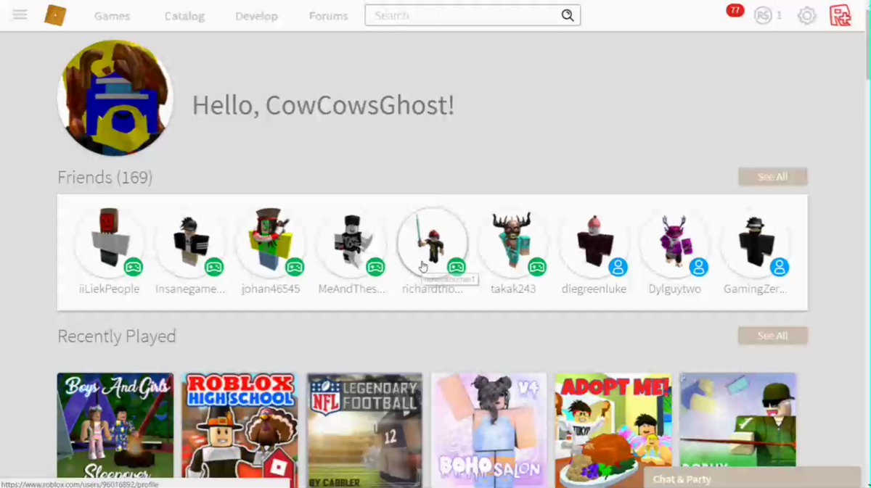Image resolution: width=871 pixels, height=488 pixels.
Task: Open richardtho's friend avatar
Action: pos(432,242)
